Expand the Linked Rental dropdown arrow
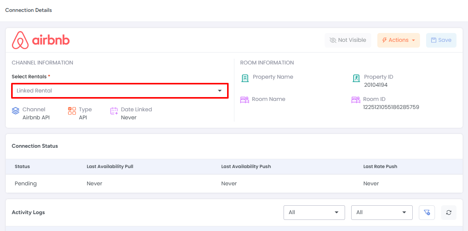468x231 pixels. 220,91
